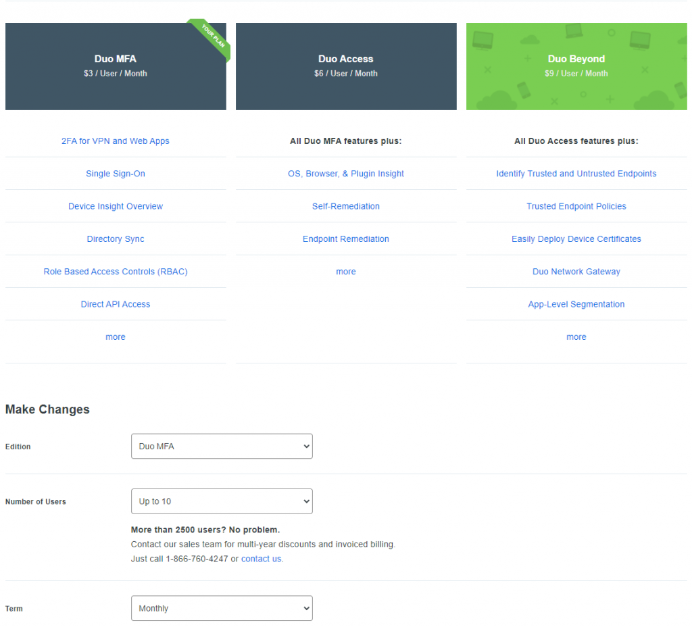Image resolution: width=692 pixels, height=627 pixels.
Task: Open the Edition dropdown showing Duo MFA
Action: [222, 446]
